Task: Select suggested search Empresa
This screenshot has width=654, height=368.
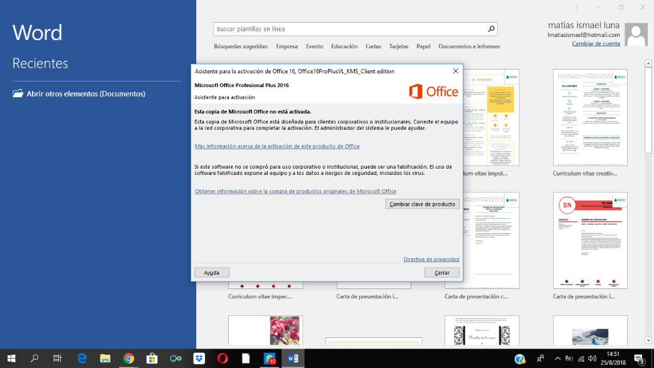Action: (287, 46)
